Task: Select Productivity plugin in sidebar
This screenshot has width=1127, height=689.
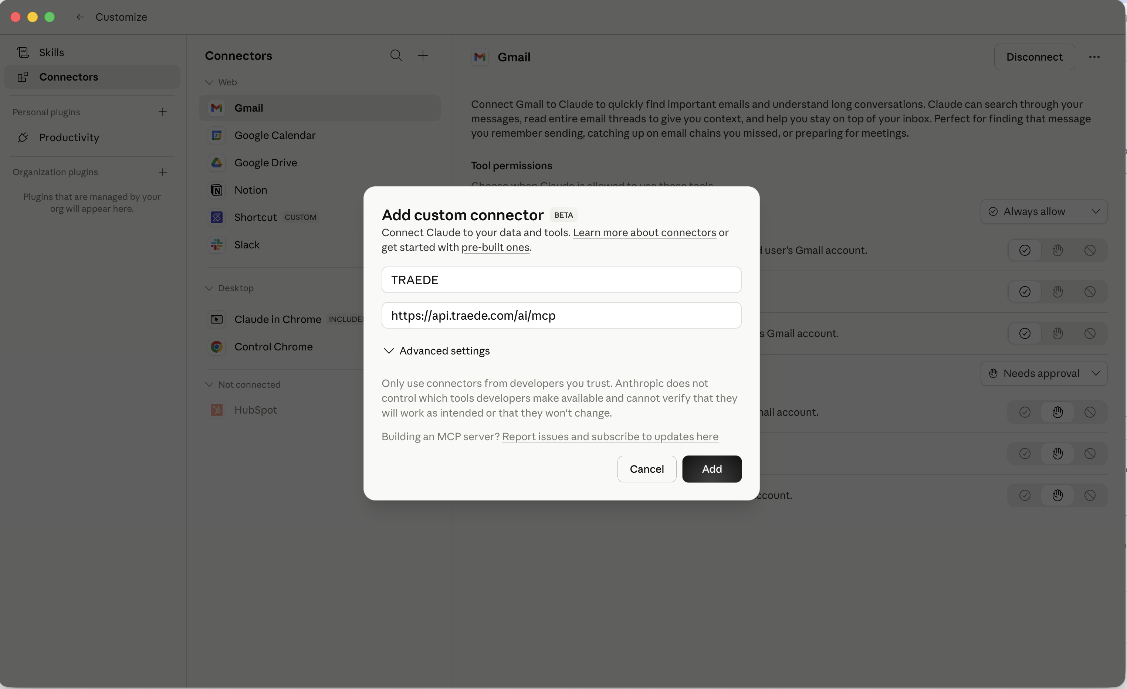Action: click(69, 138)
